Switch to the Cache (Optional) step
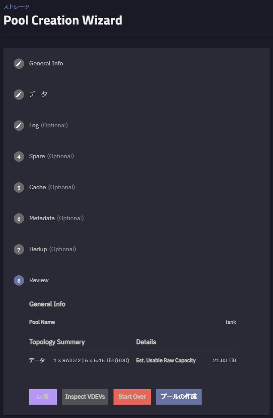273x418 pixels. click(52, 187)
